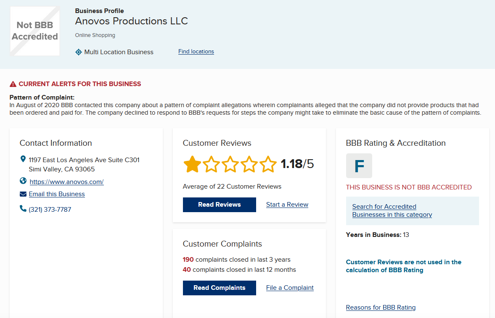Click the red alert warning triangle icon

pyautogui.click(x=13, y=84)
